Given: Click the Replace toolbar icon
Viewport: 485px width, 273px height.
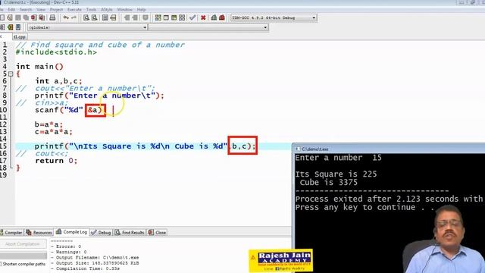Looking at the screenshot, I should coord(94,17).
